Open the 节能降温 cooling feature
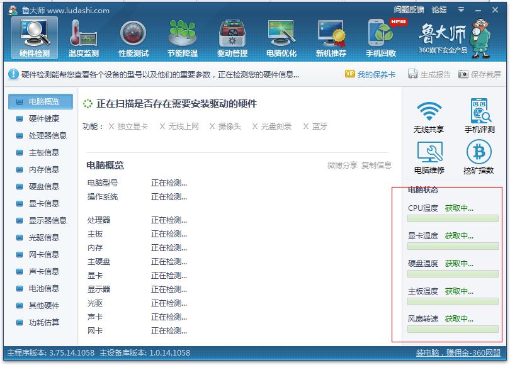The image size is (510, 365). (181, 36)
